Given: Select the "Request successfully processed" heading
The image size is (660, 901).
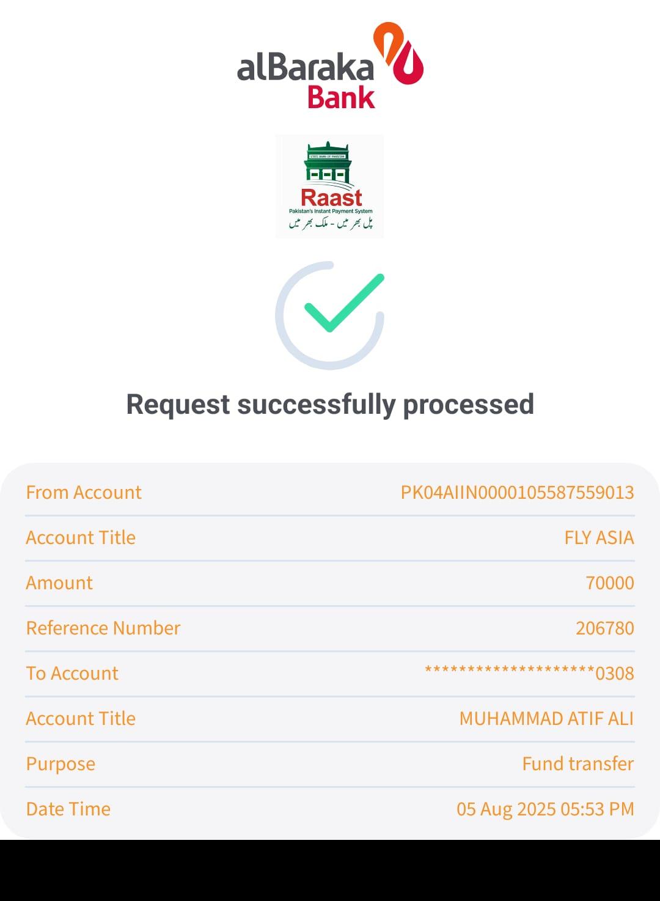Looking at the screenshot, I should click(x=330, y=405).
